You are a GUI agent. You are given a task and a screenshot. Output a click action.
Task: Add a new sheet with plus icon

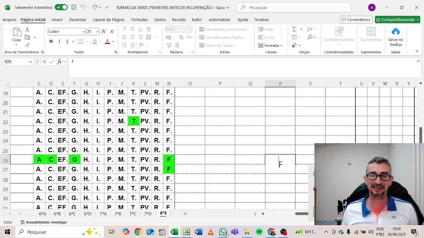(x=185, y=214)
